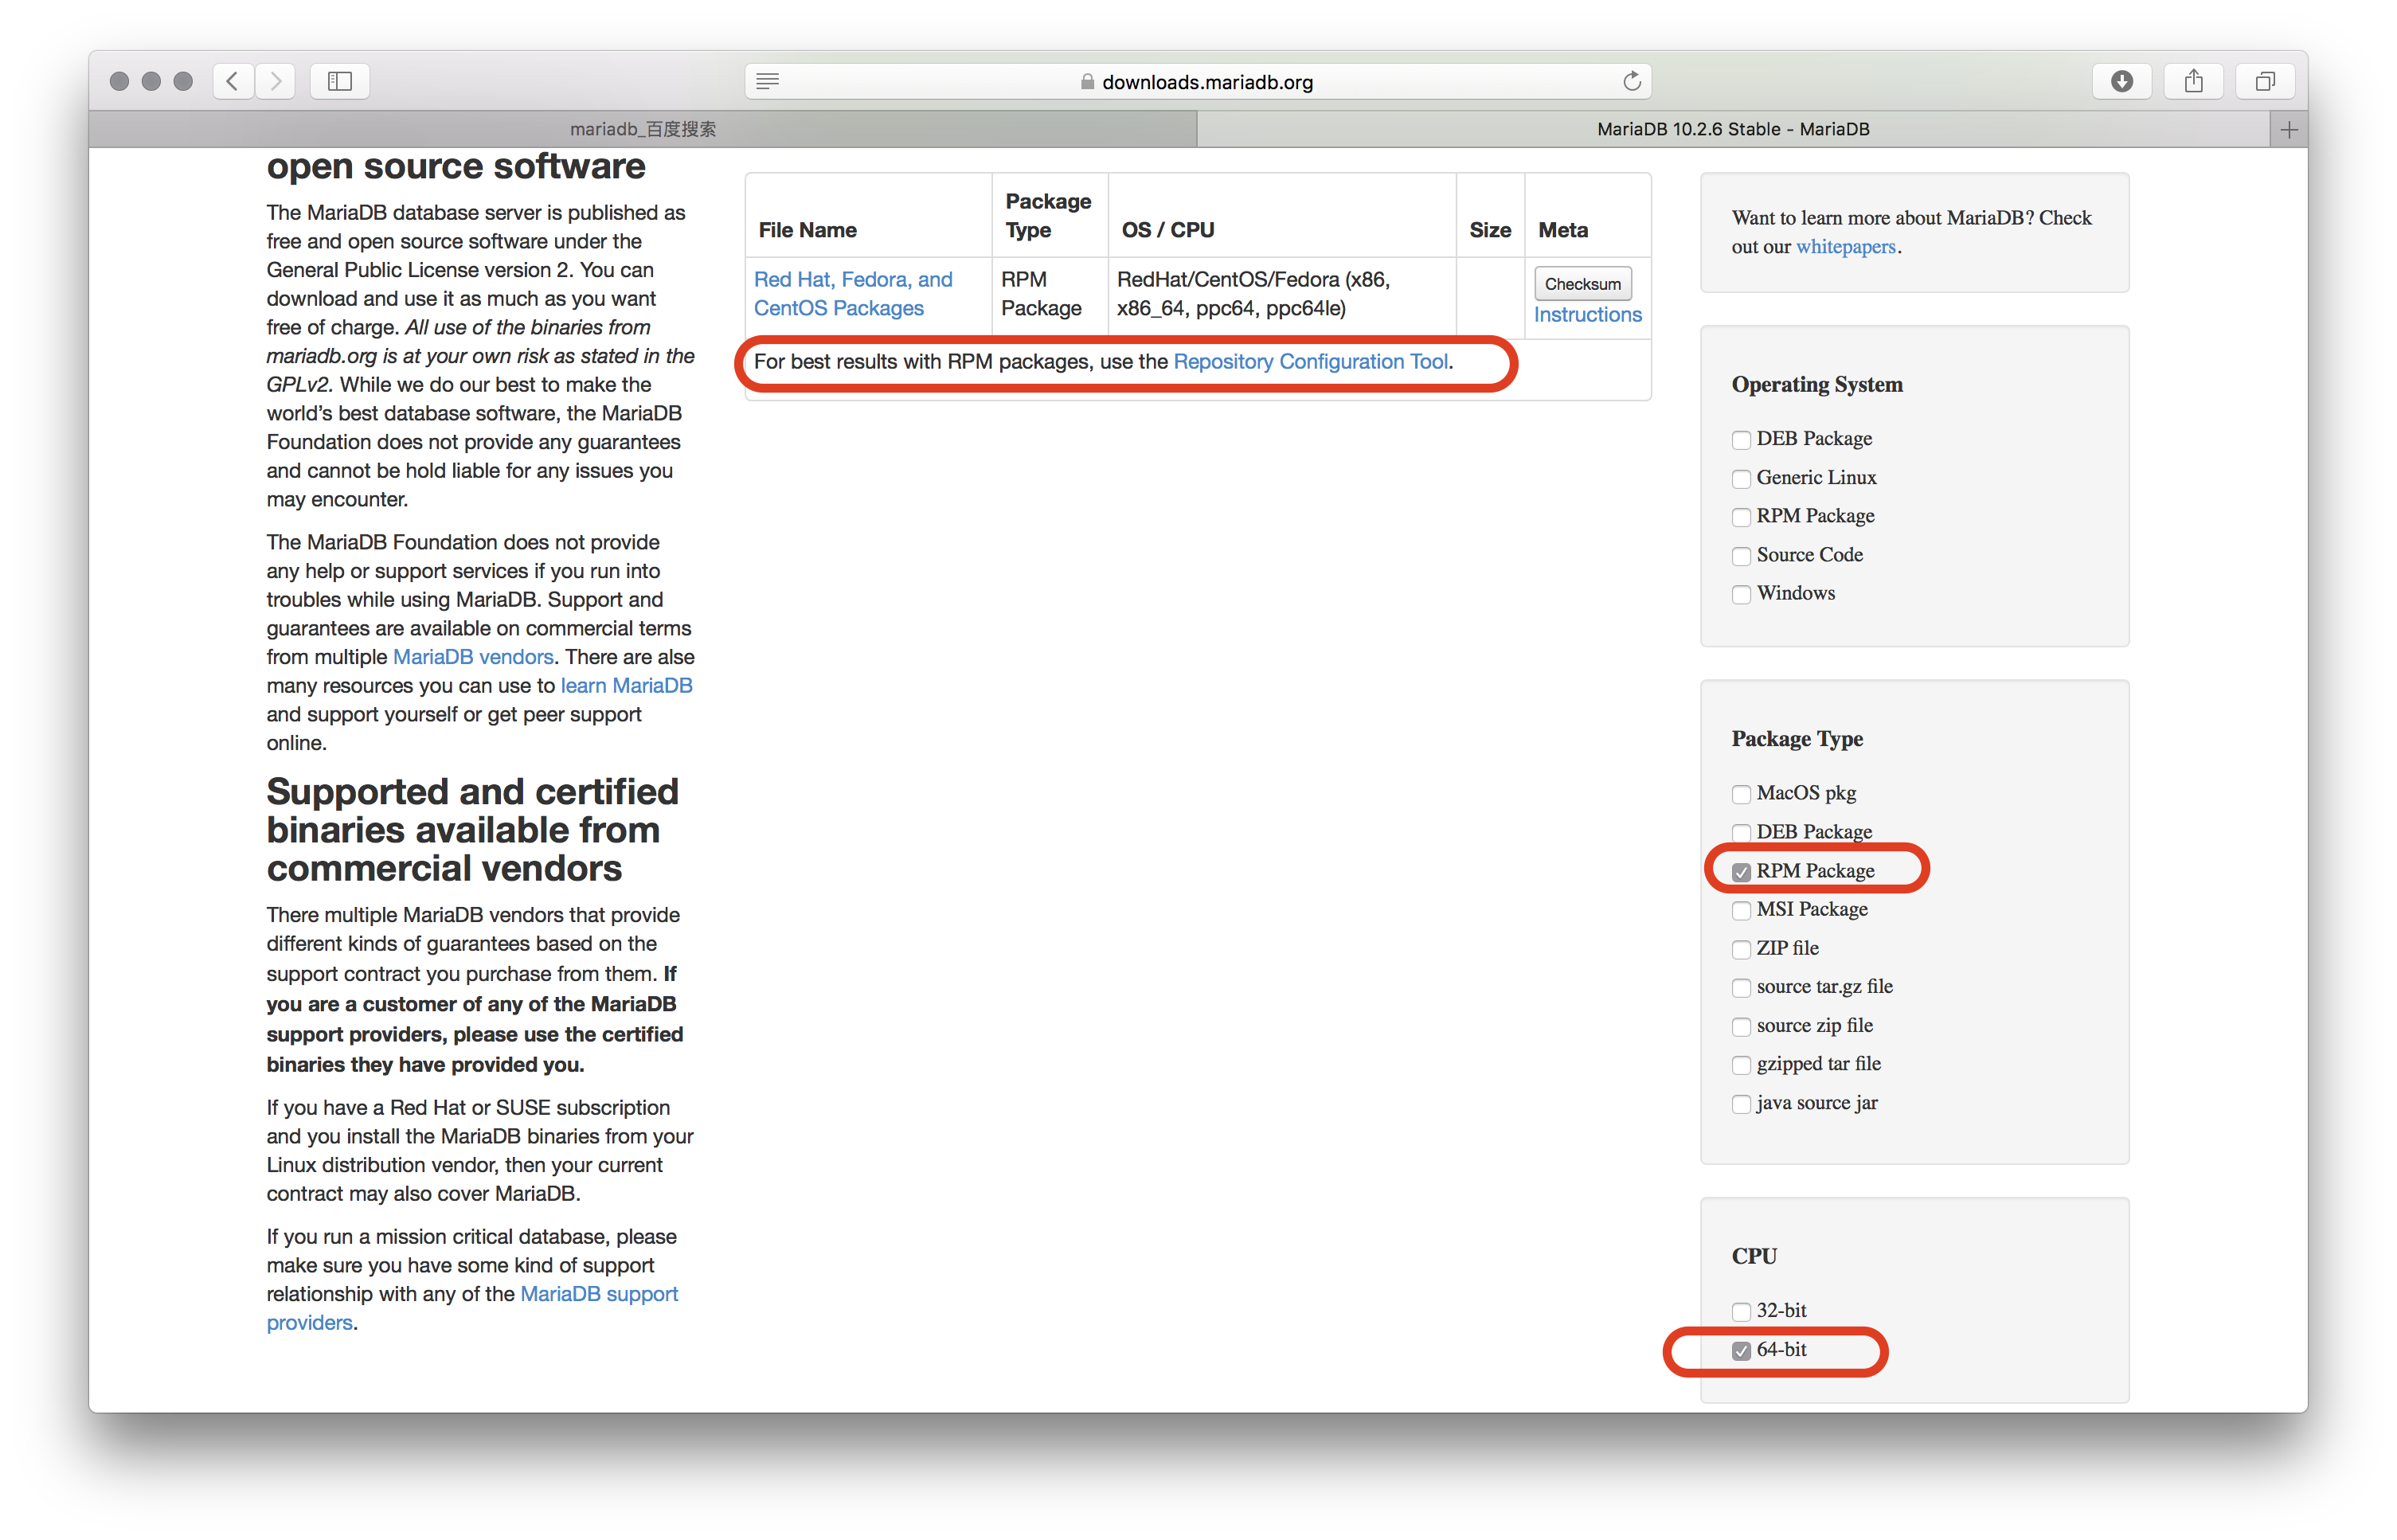The width and height of the screenshot is (2397, 1540).
Task: Show all tabs overview icon
Action: click(2265, 81)
